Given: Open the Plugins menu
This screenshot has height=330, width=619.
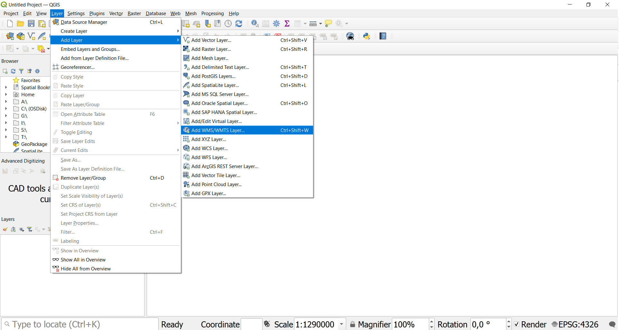Looking at the screenshot, I should pyautogui.click(x=97, y=13).
